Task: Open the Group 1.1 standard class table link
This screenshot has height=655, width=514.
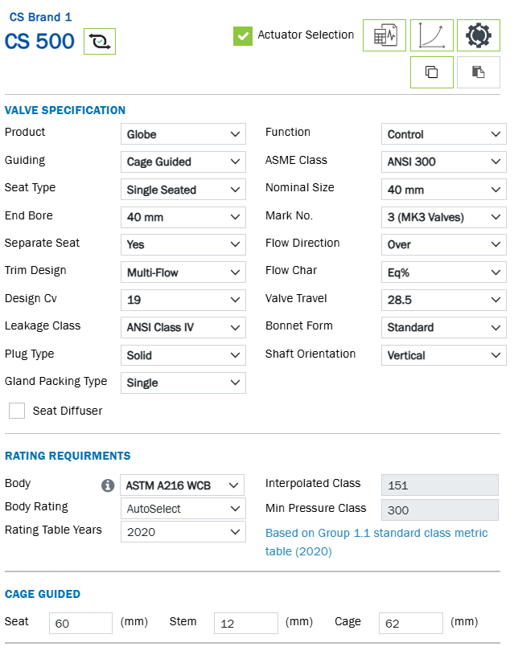Action: (376, 542)
